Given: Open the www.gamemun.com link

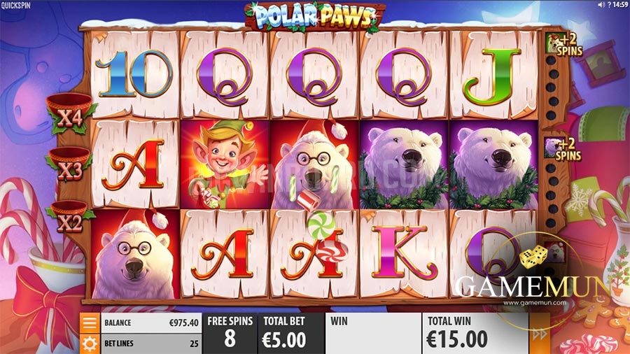Looking at the screenshot, I should (535, 303).
